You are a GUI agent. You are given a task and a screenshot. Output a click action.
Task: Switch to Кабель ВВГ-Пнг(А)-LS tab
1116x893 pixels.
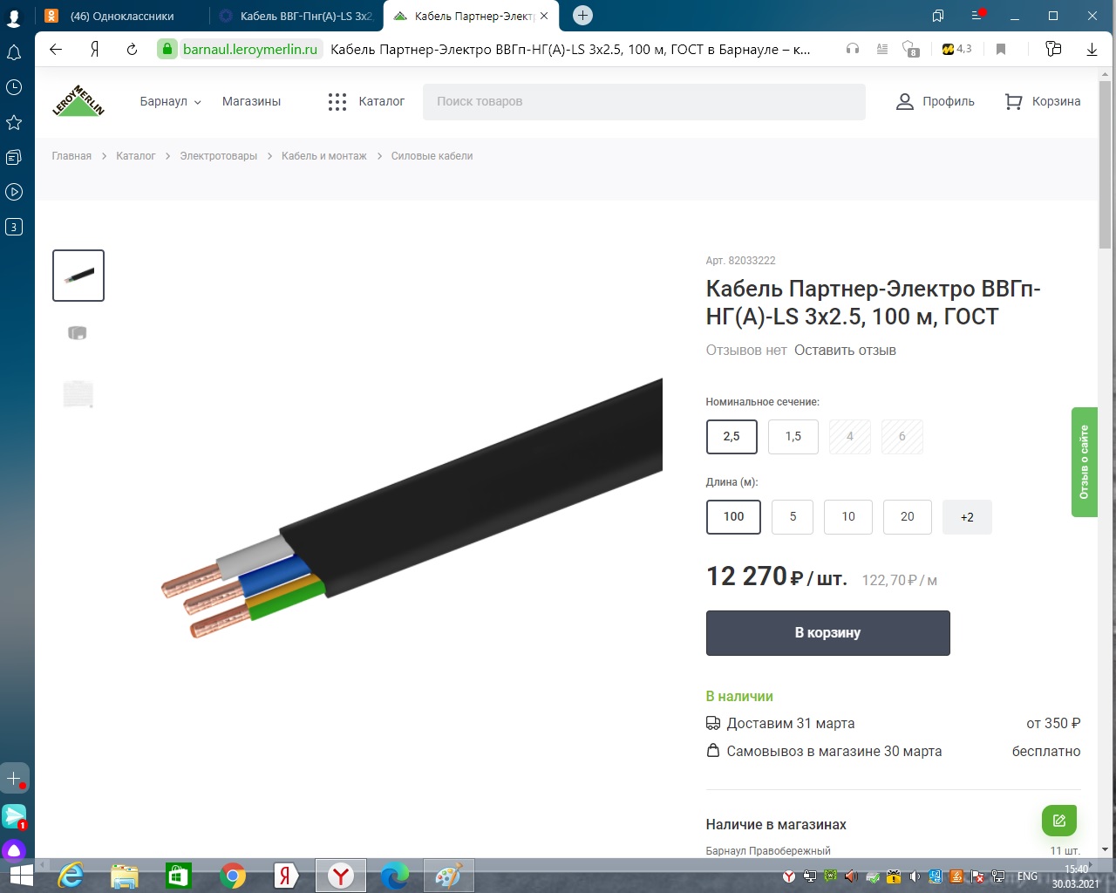[x=296, y=16]
